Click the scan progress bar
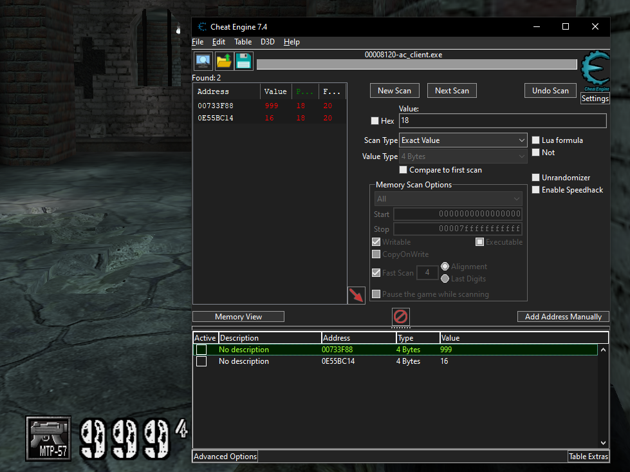 [x=416, y=64]
